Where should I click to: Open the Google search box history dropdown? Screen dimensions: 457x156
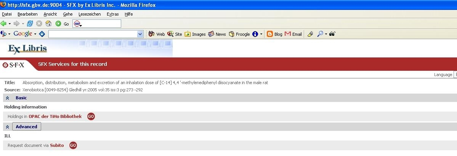click(140, 34)
